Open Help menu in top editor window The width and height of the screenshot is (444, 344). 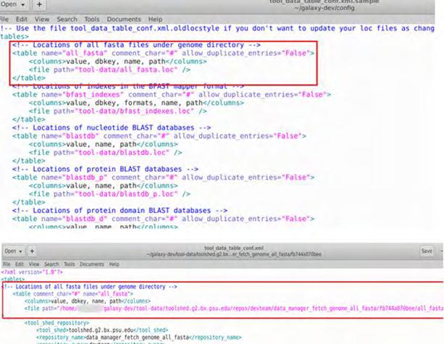[x=155, y=20]
